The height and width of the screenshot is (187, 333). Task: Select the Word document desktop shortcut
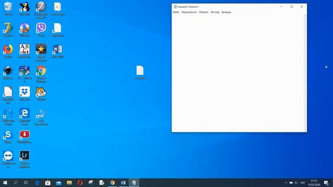(x=58, y=51)
